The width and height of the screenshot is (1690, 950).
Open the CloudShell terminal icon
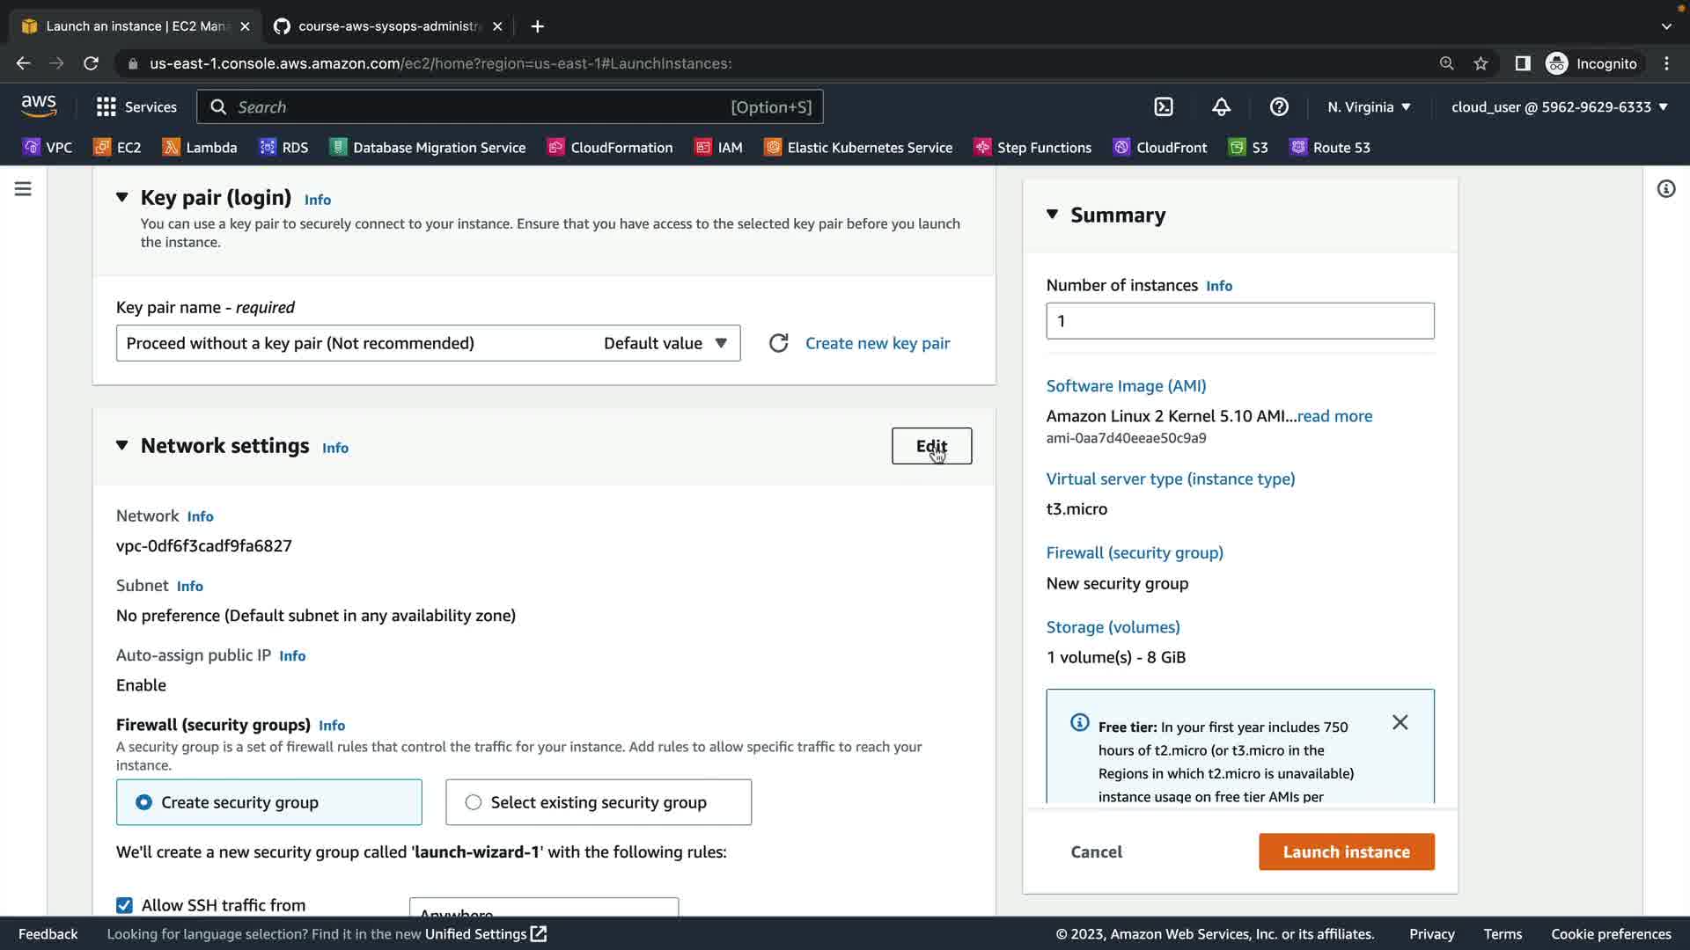coord(1164,107)
